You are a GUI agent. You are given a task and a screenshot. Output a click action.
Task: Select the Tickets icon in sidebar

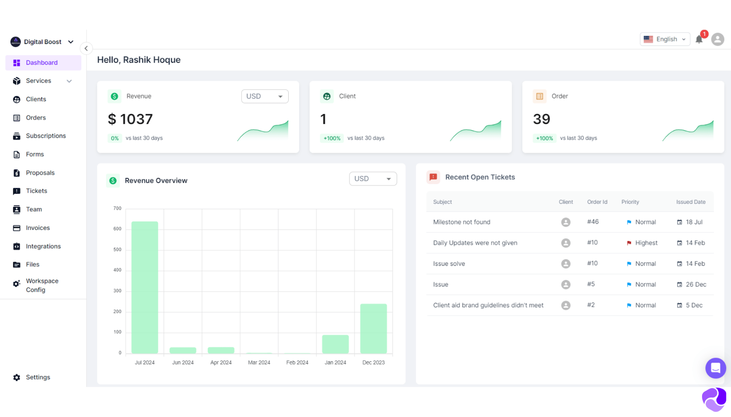pyautogui.click(x=16, y=191)
